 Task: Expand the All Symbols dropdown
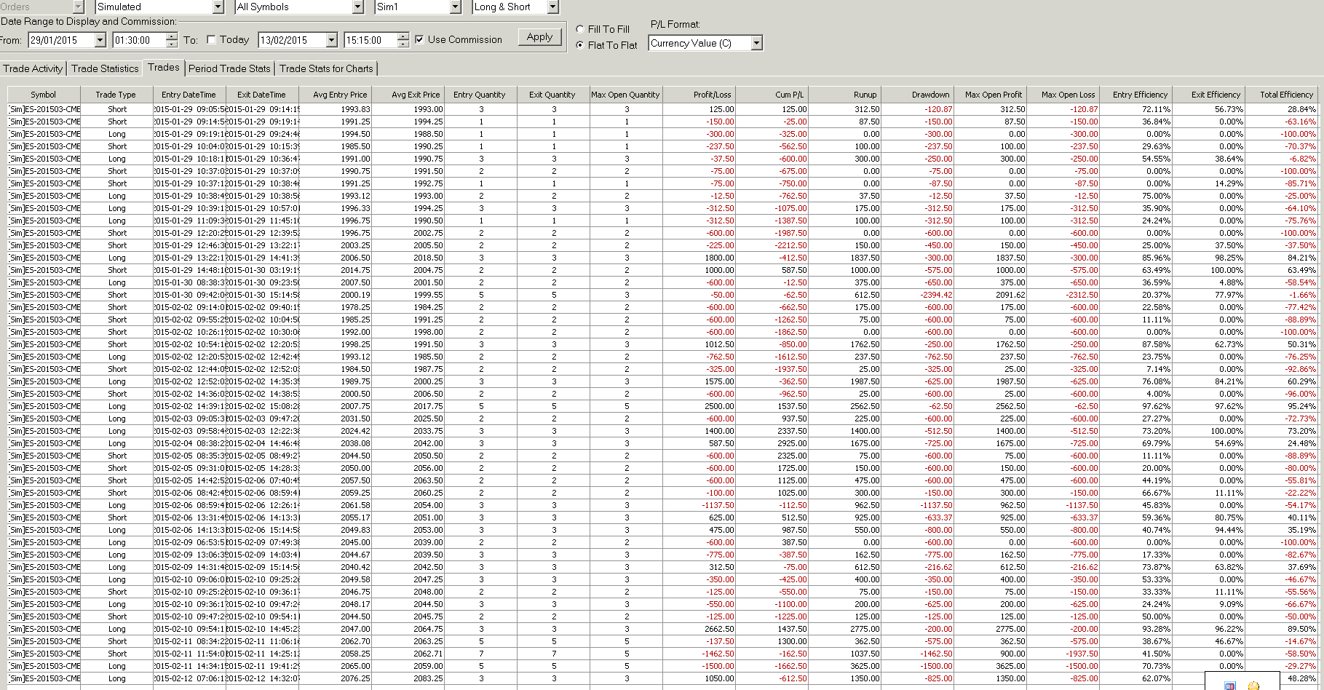[x=357, y=7]
